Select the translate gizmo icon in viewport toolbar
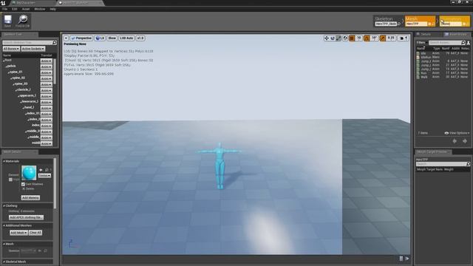473x266 pixels. (327, 38)
